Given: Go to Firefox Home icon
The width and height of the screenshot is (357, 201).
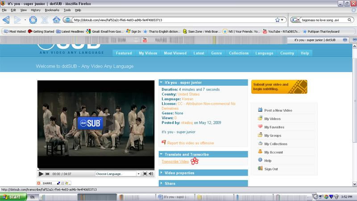Looking at the screenshot, I should pos(56,20).
